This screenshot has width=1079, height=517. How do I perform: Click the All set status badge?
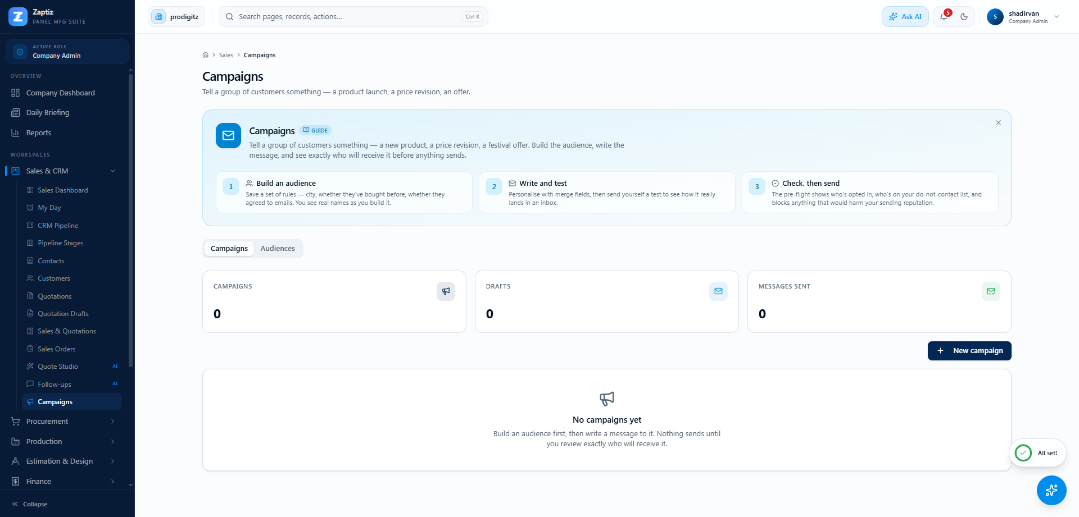[1038, 453]
